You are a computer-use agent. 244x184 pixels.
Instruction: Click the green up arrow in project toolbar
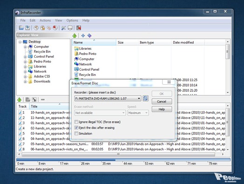pyautogui.click(x=20, y=100)
